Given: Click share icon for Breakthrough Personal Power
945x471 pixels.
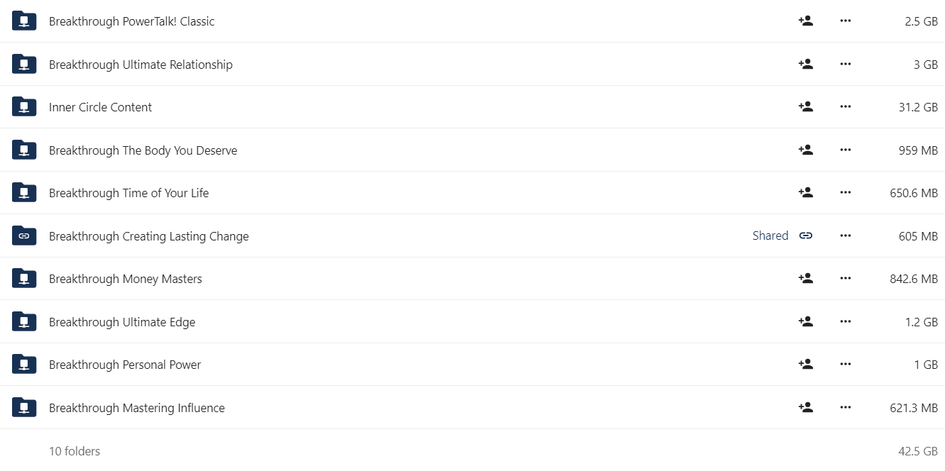Looking at the screenshot, I should pyautogui.click(x=805, y=364).
